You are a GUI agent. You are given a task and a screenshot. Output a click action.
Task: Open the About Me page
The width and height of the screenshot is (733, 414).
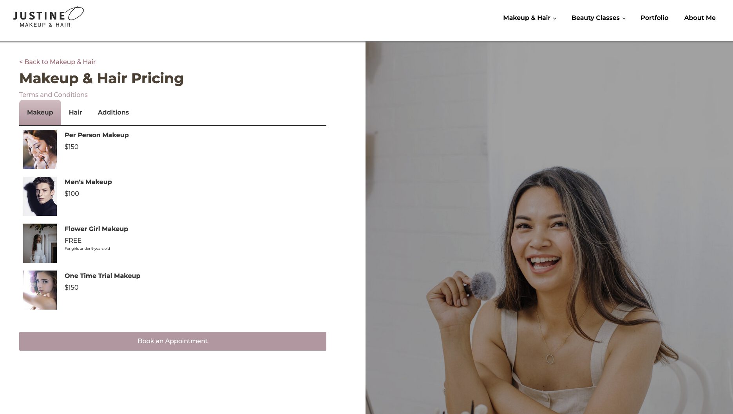[700, 18]
